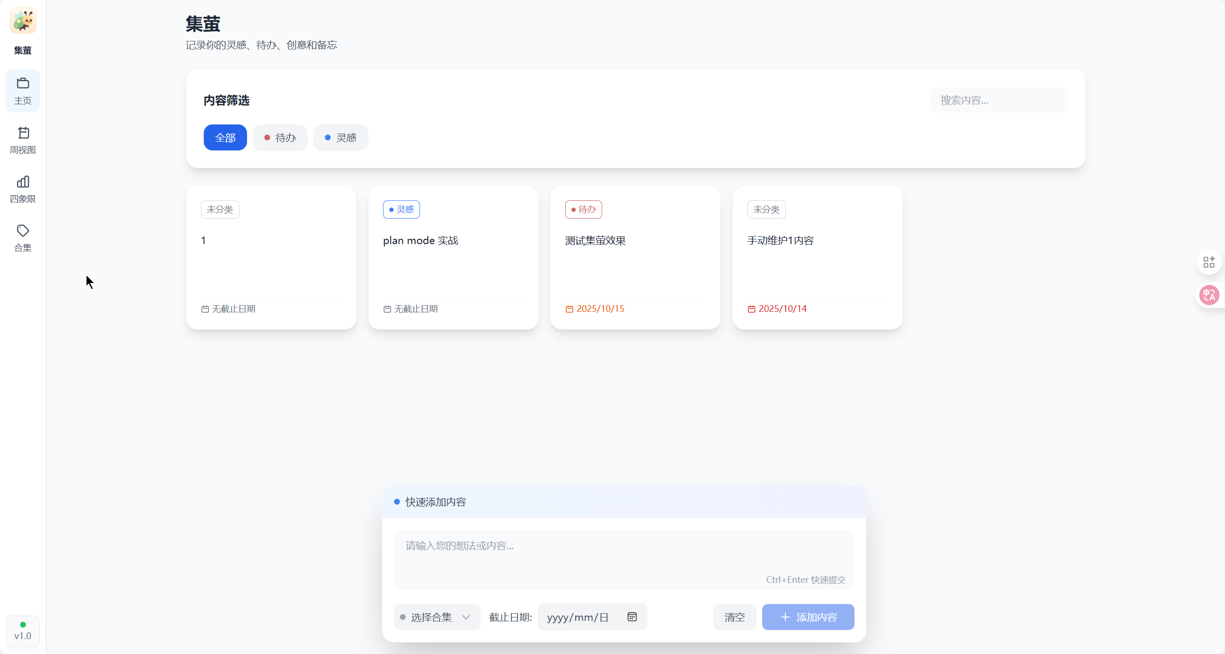Viewport: 1225px width, 654px height.
Task: Click the grid widget icon on right edge
Action: [x=1209, y=262]
